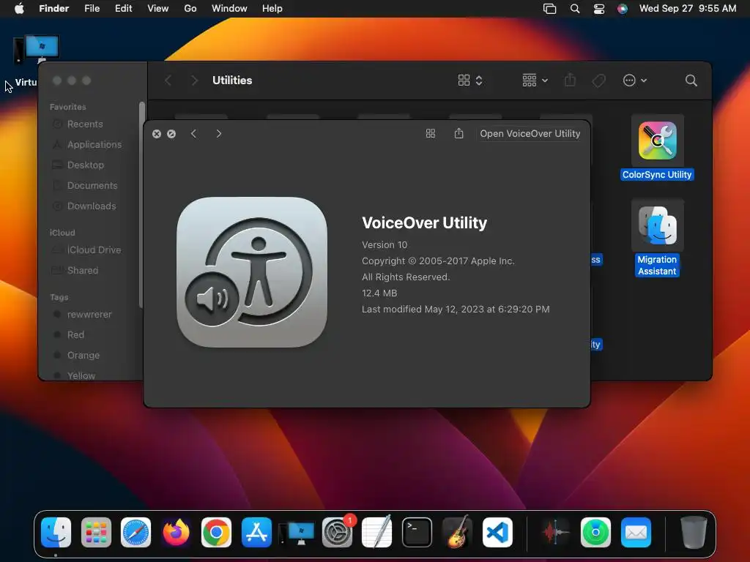This screenshot has height=562, width=750.
Task: Open the File menu
Action: coord(92,9)
